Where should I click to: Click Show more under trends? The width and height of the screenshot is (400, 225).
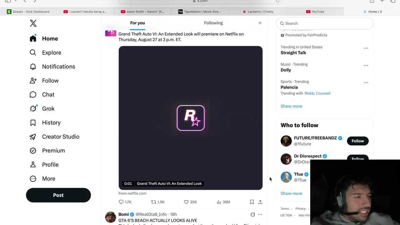291,106
